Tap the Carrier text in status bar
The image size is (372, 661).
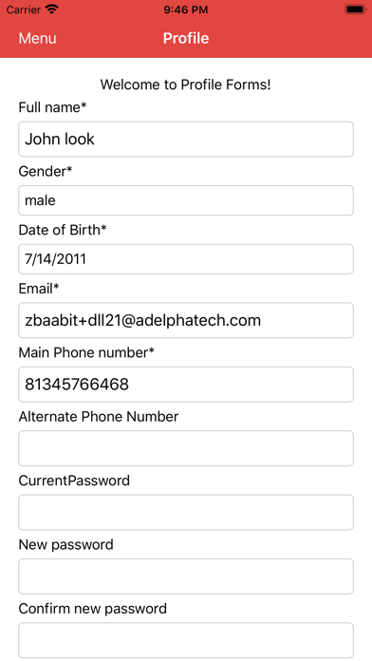(24, 9)
